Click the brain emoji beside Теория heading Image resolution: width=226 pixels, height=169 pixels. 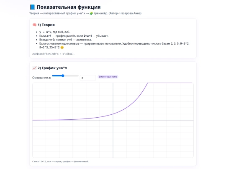(34, 25)
